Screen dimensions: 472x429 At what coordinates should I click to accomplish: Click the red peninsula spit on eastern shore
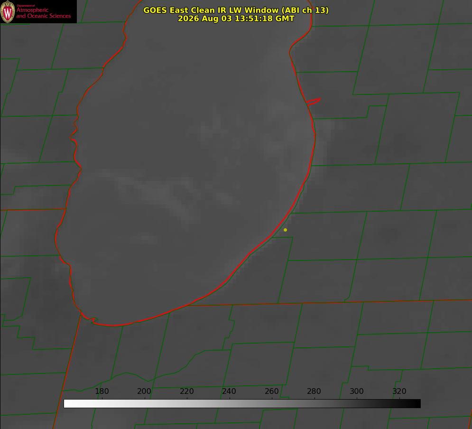point(314,102)
